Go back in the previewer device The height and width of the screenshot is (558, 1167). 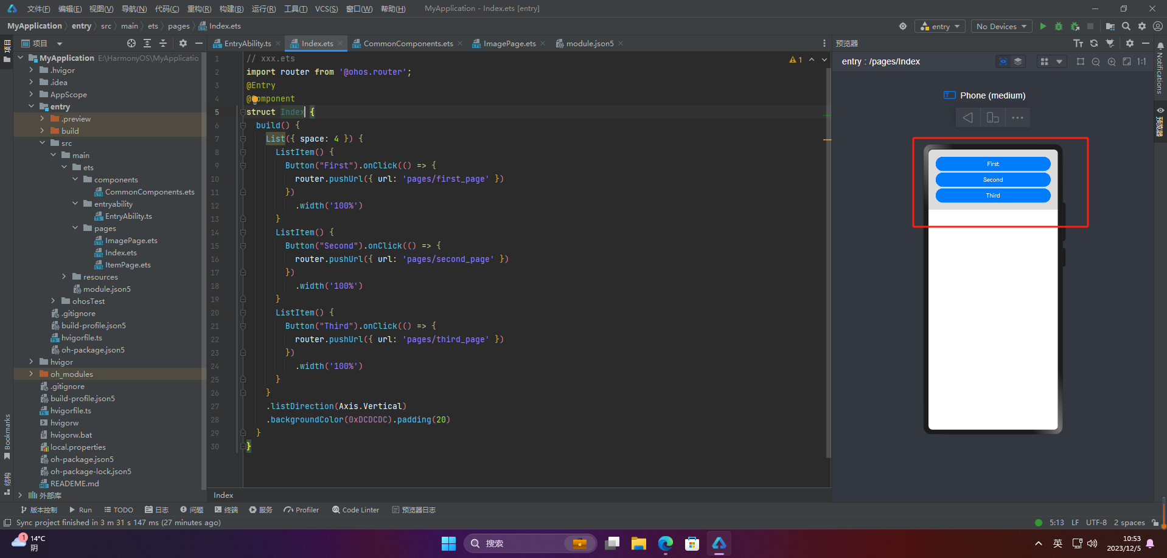[967, 117]
